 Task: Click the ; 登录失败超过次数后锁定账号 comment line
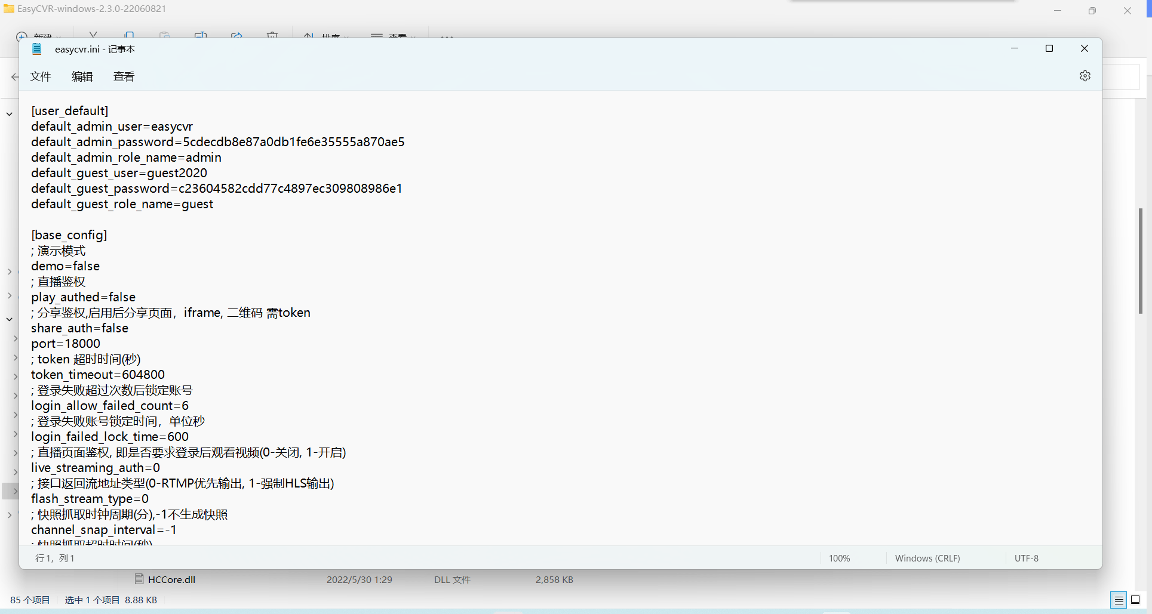[x=112, y=390]
